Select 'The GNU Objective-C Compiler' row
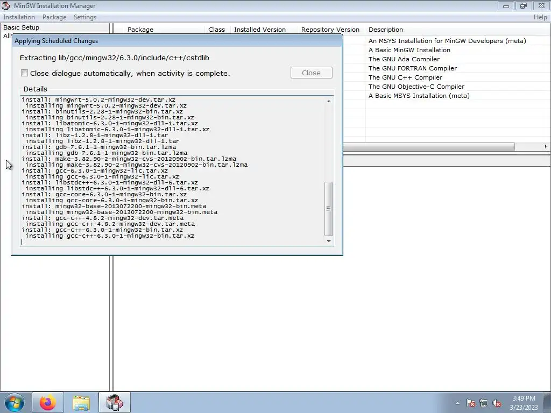The width and height of the screenshot is (551, 413). click(416, 87)
